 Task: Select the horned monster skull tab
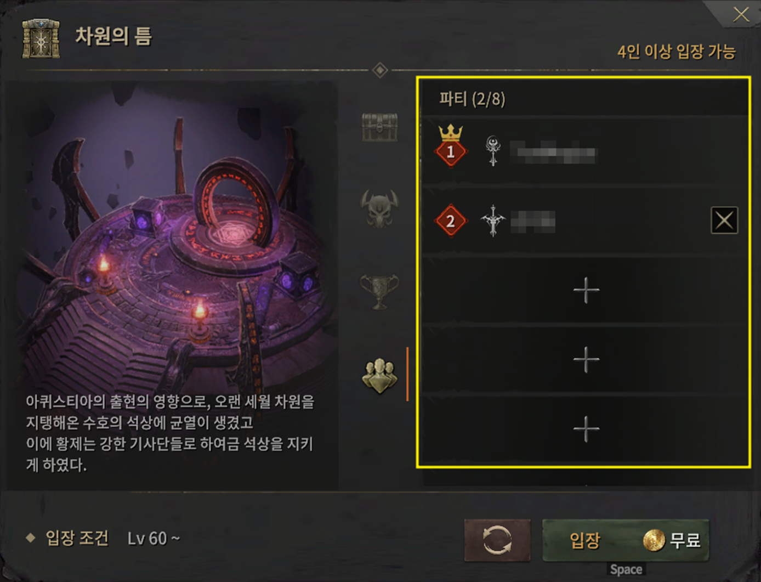pos(379,208)
